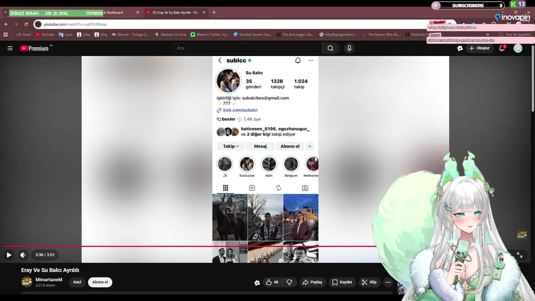
Task: Expand suggested accounts chevron button
Action: tap(310, 146)
